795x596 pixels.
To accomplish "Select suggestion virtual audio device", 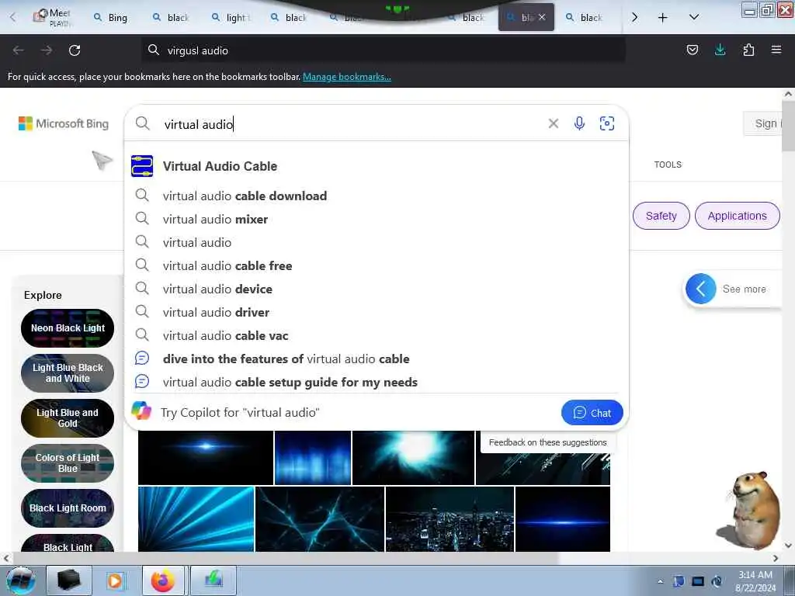I will 377,289.
